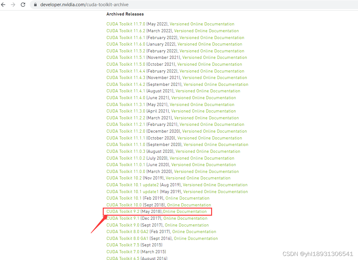Open CUDA Toolkit 11.2.0 link
Screen dimensions: 358x260
(125, 131)
